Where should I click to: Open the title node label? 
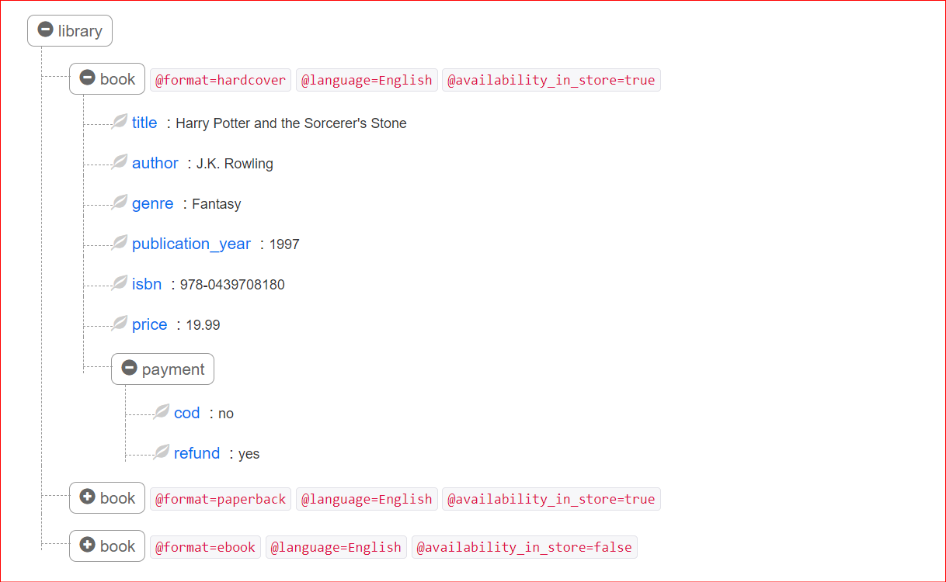point(144,122)
